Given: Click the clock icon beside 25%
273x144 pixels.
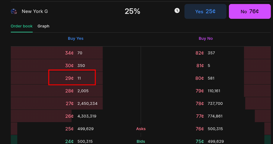Looking at the screenshot, I should (x=177, y=11).
